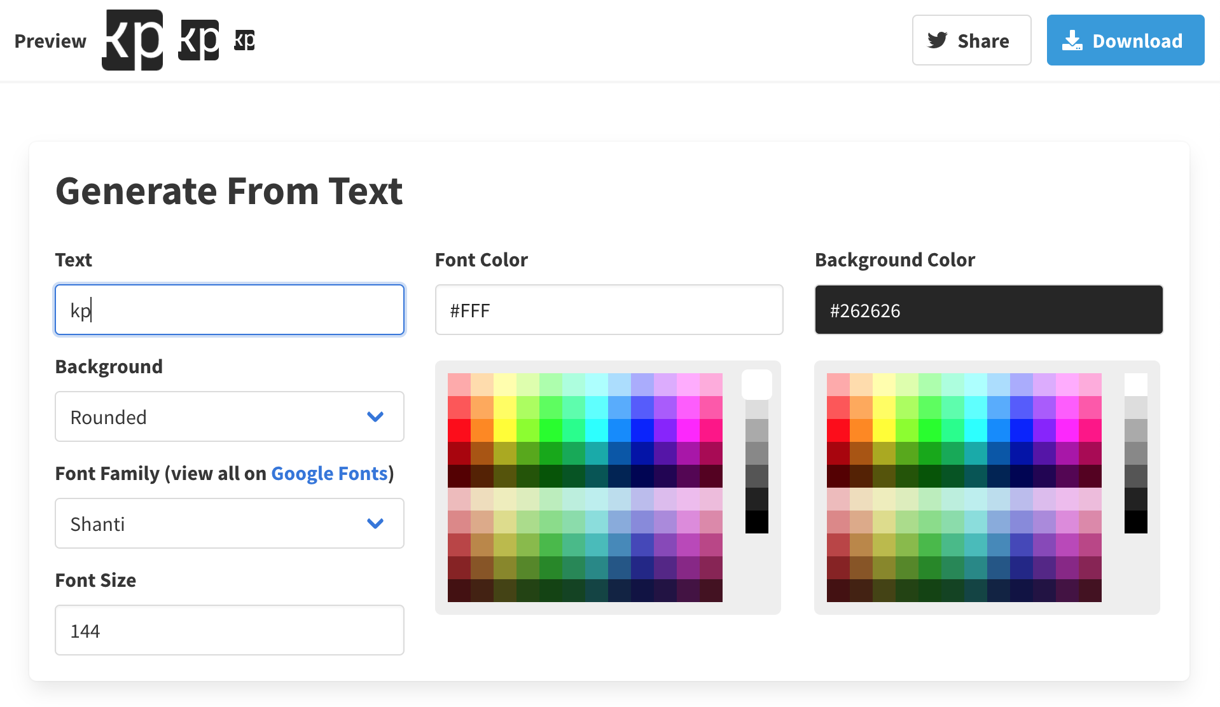This screenshot has height=707, width=1220.
Task: Pick black in Font Color grayscale strip
Action: click(x=757, y=522)
